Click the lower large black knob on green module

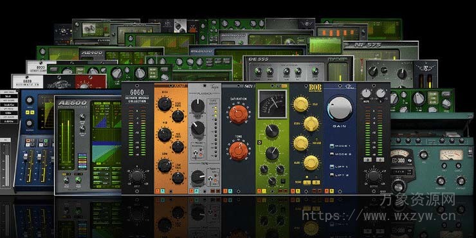coord(272,154)
